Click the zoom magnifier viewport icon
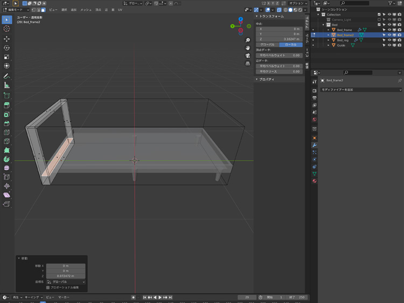 [247, 40]
